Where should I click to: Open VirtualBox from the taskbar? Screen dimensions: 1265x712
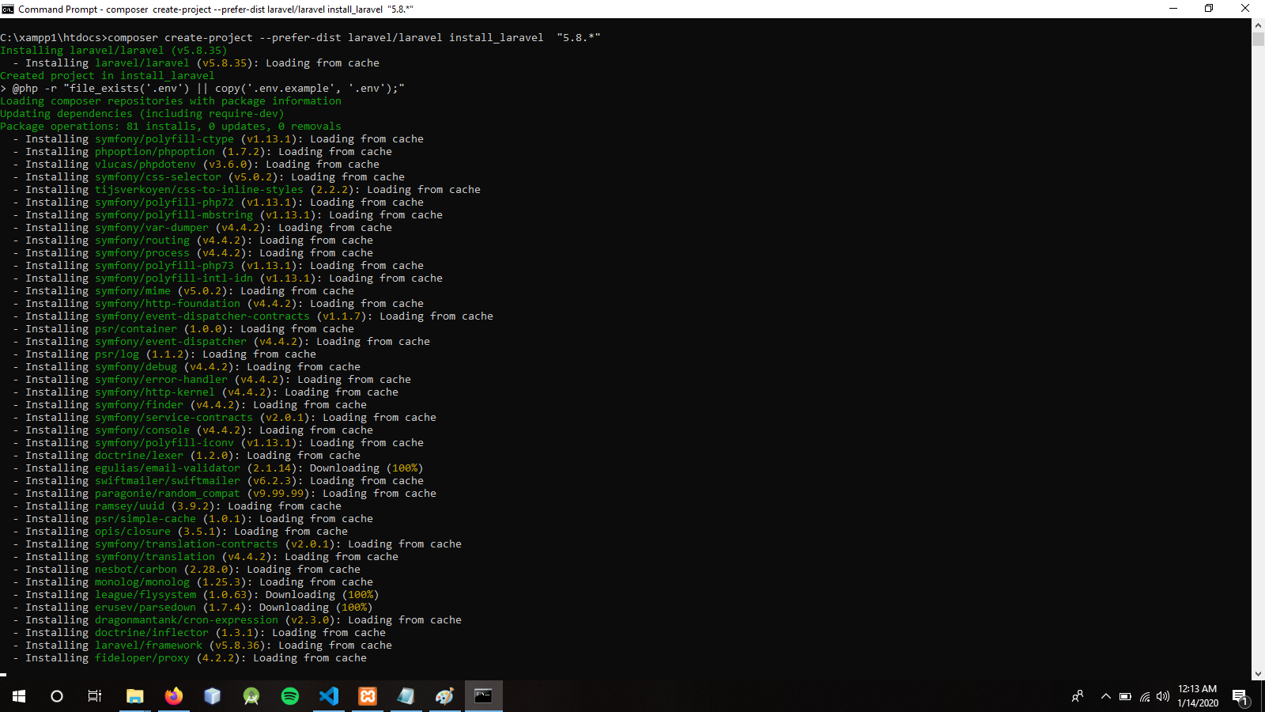(x=212, y=696)
